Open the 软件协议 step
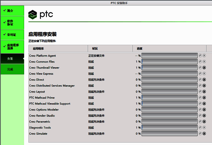This screenshot has width=212, height=145. point(12,23)
